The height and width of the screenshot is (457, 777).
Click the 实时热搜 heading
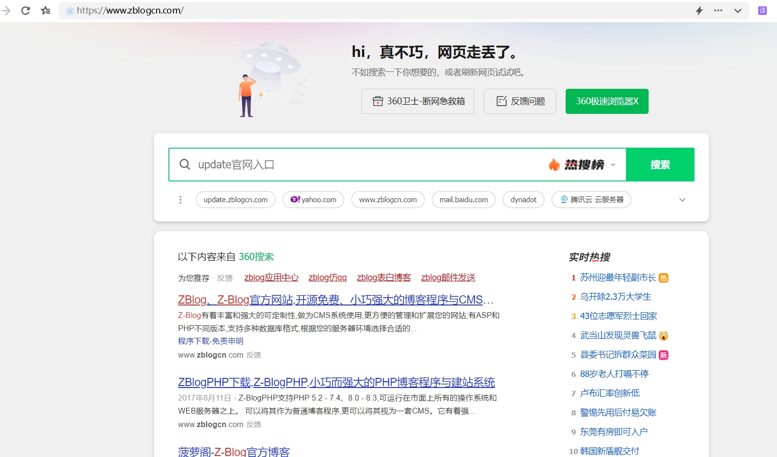pos(589,257)
